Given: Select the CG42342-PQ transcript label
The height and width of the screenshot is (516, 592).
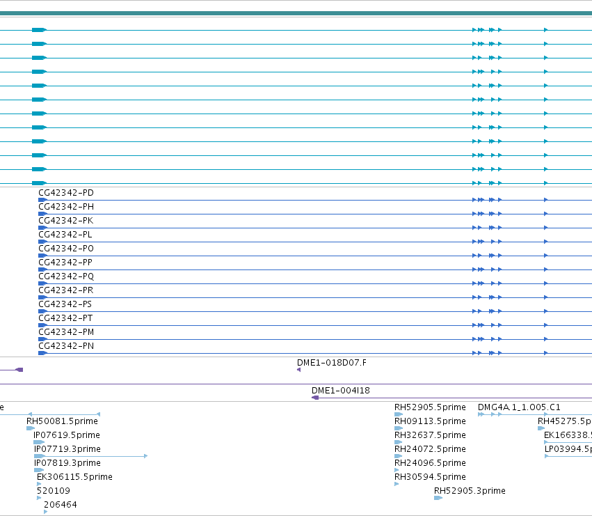Looking at the screenshot, I should [66, 276].
